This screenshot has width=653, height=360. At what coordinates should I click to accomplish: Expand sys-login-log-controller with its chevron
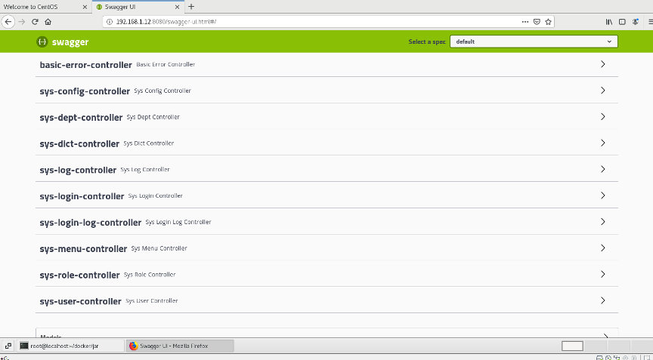tap(602, 222)
